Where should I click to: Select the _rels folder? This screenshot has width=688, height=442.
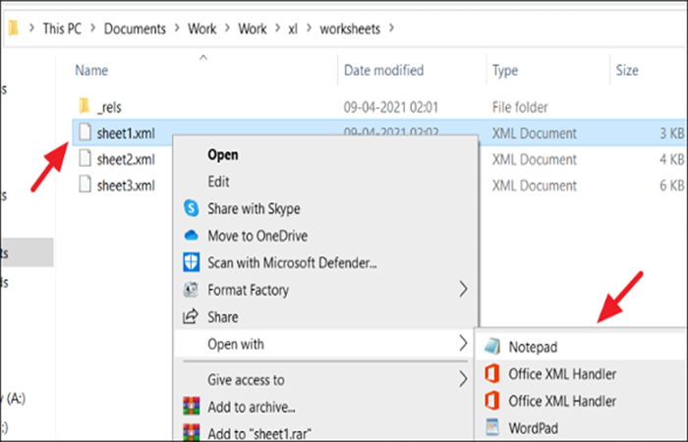pyautogui.click(x=109, y=107)
